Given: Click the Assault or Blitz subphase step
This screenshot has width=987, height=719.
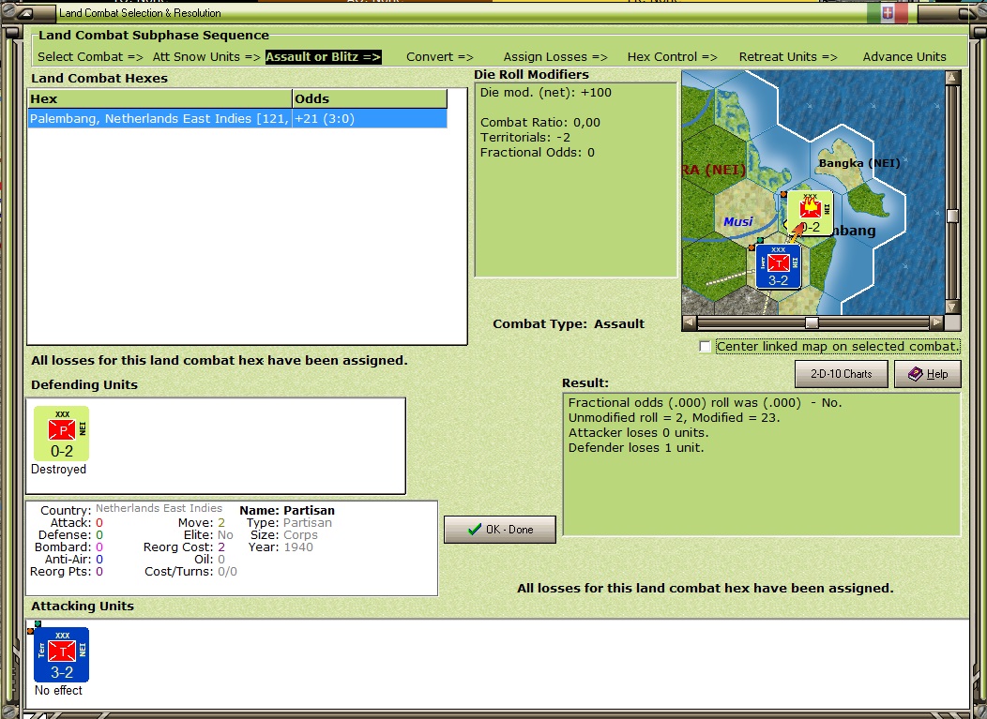Looking at the screenshot, I should tap(323, 56).
